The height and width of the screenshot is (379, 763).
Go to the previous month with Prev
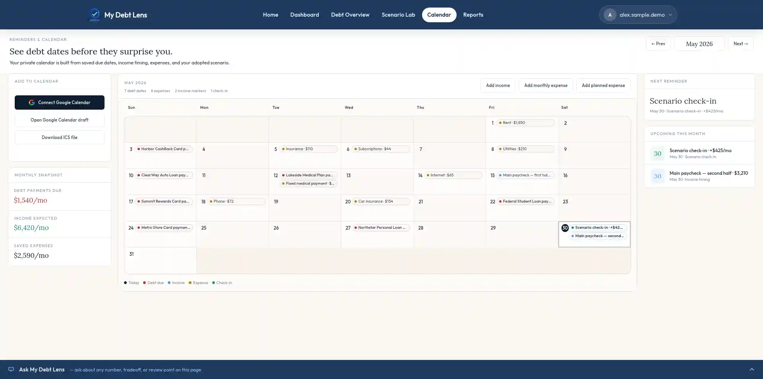pyautogui.click(x=658, y=44)
